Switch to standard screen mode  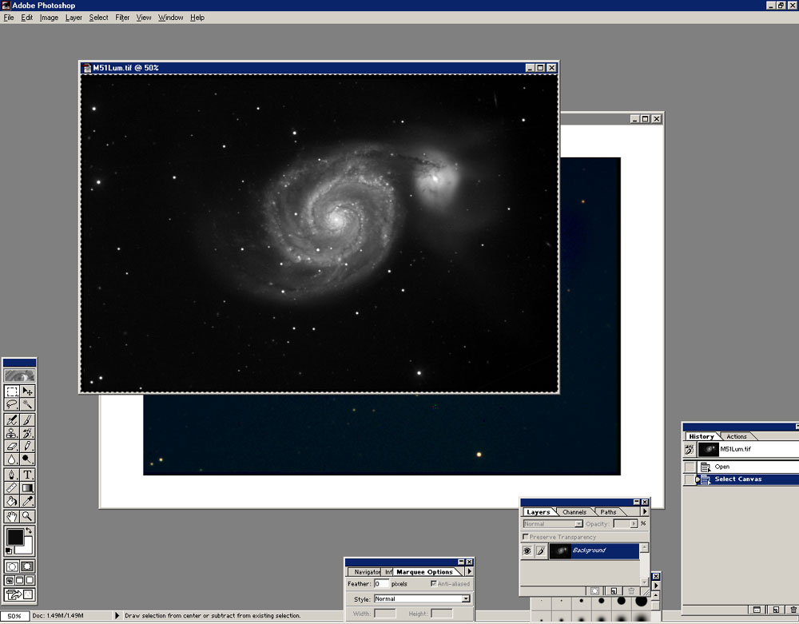(9, 580)
